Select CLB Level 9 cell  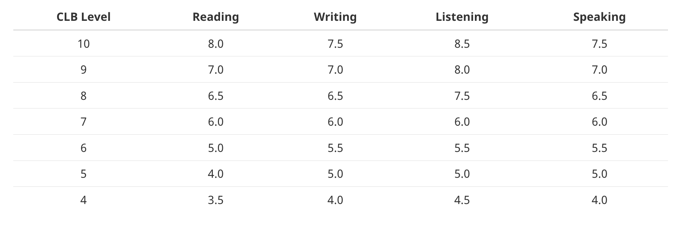[83, 70]
